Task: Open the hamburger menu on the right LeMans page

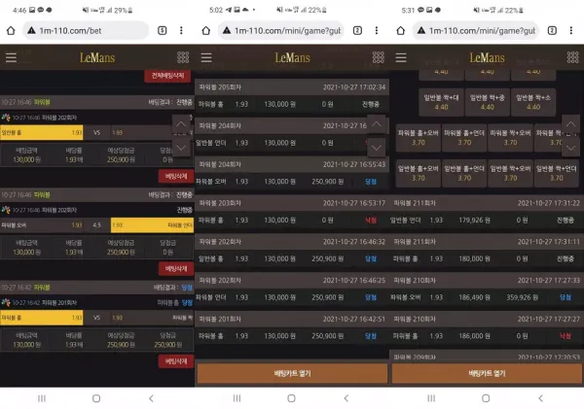Action: (x=401, y=57)
